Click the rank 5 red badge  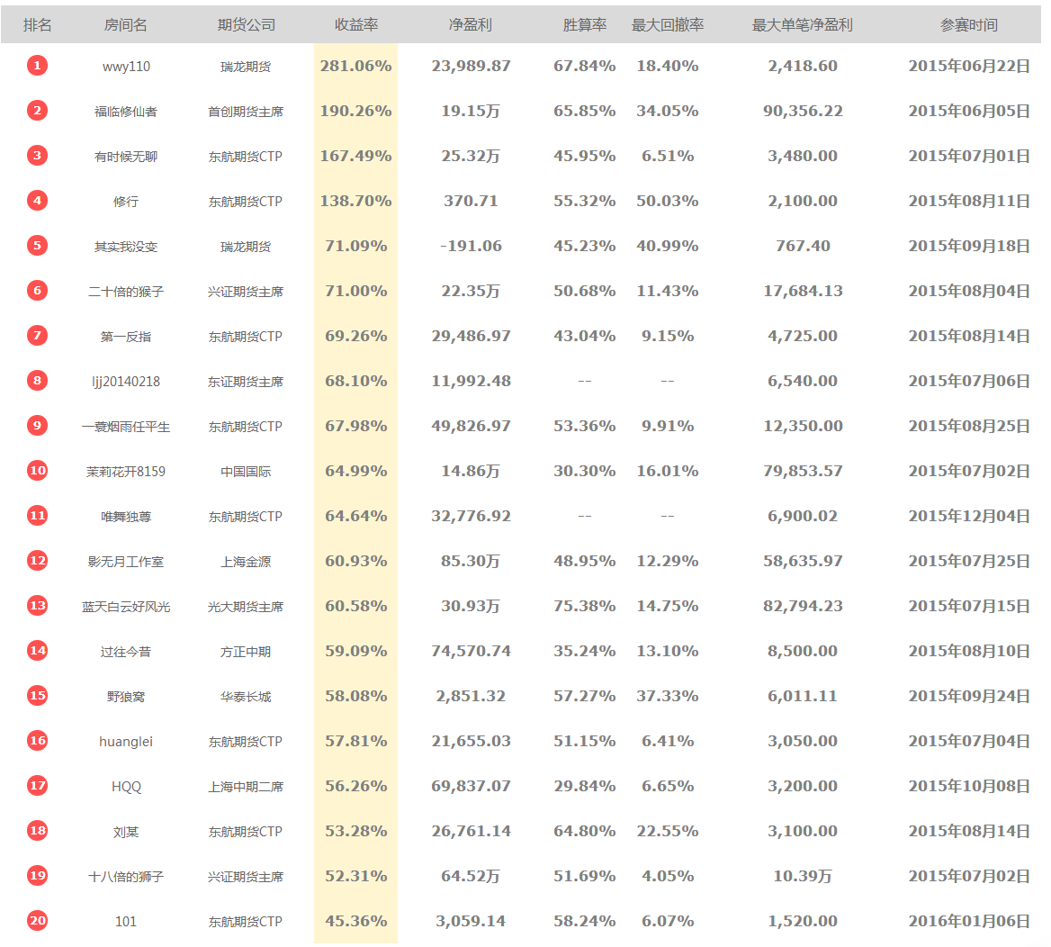click(38, 246)
